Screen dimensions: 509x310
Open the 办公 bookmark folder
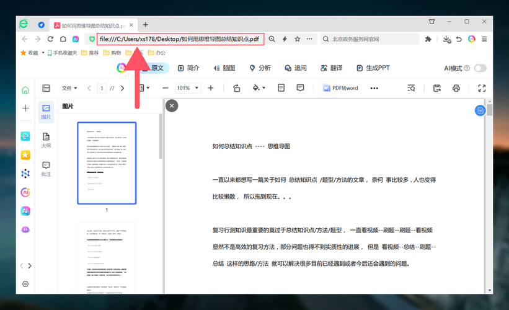click(156, 53)
